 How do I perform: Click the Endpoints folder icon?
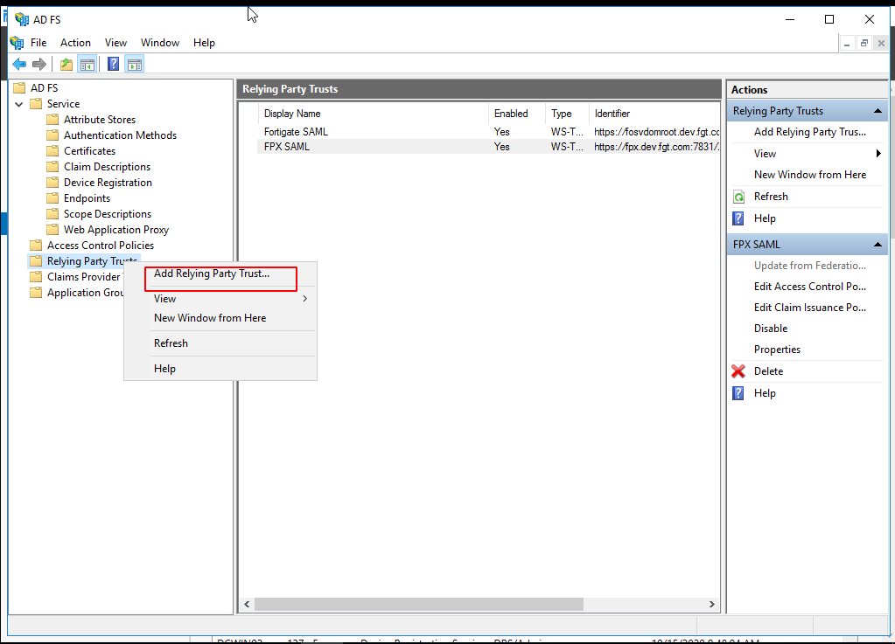pyautogui.click(x=52, y=198)
